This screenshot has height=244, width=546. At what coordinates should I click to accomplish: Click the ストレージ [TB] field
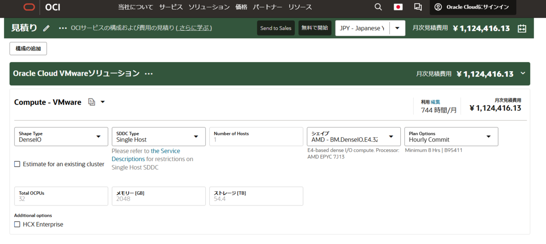tap(256, 196)
